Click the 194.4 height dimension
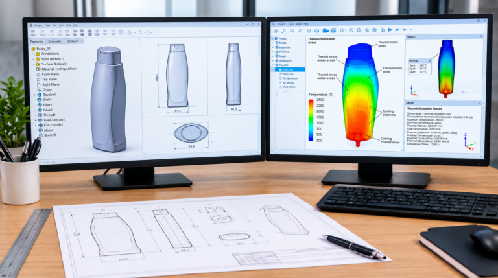 (x=157, y=78)
